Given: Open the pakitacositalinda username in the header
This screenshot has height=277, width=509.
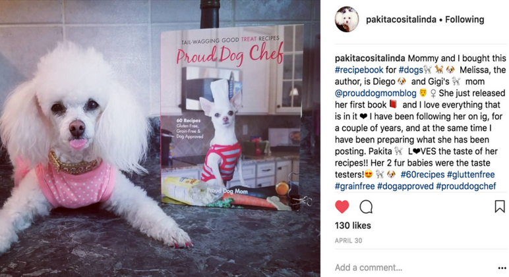Looking at the screenshot, I should click(401, 20).
